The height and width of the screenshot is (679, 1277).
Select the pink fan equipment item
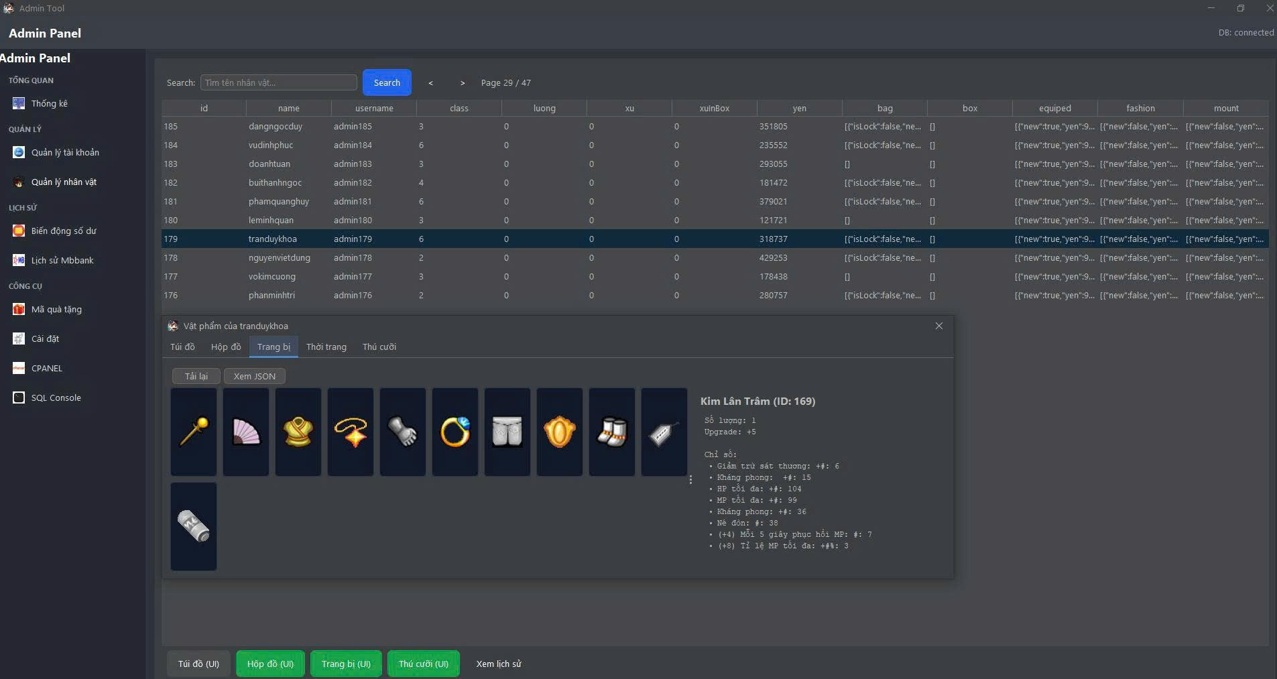[245, 432]
